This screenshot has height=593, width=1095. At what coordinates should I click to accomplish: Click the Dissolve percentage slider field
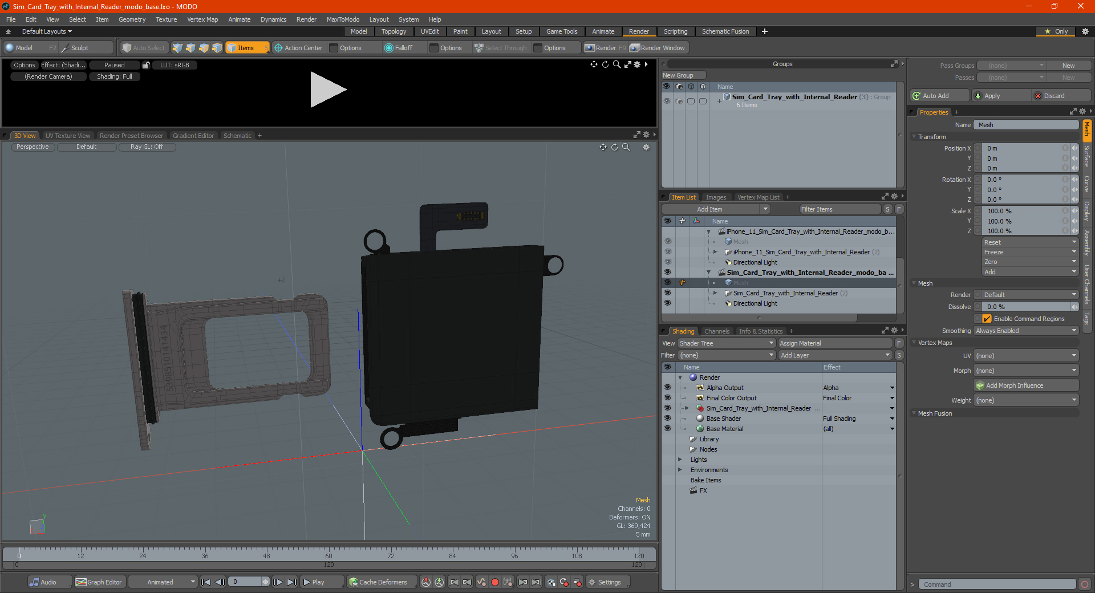pos(1025,307)
